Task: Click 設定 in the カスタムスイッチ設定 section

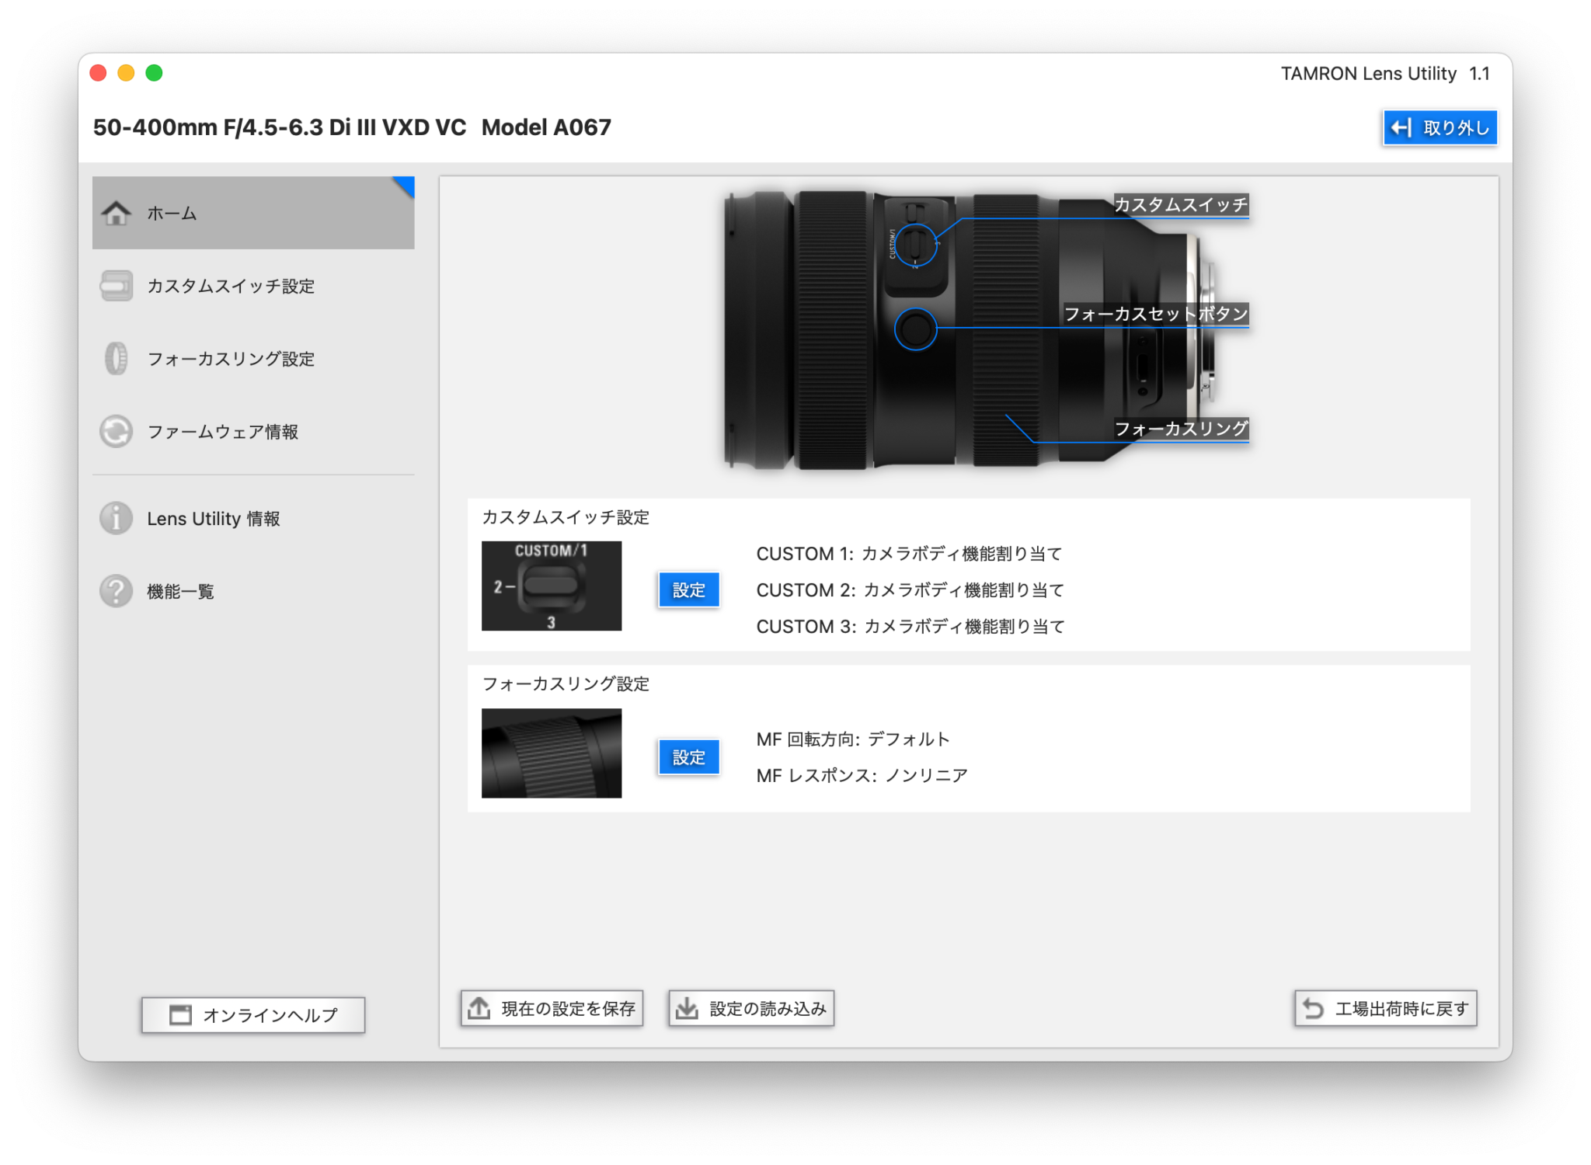Action: pos(688,589)
